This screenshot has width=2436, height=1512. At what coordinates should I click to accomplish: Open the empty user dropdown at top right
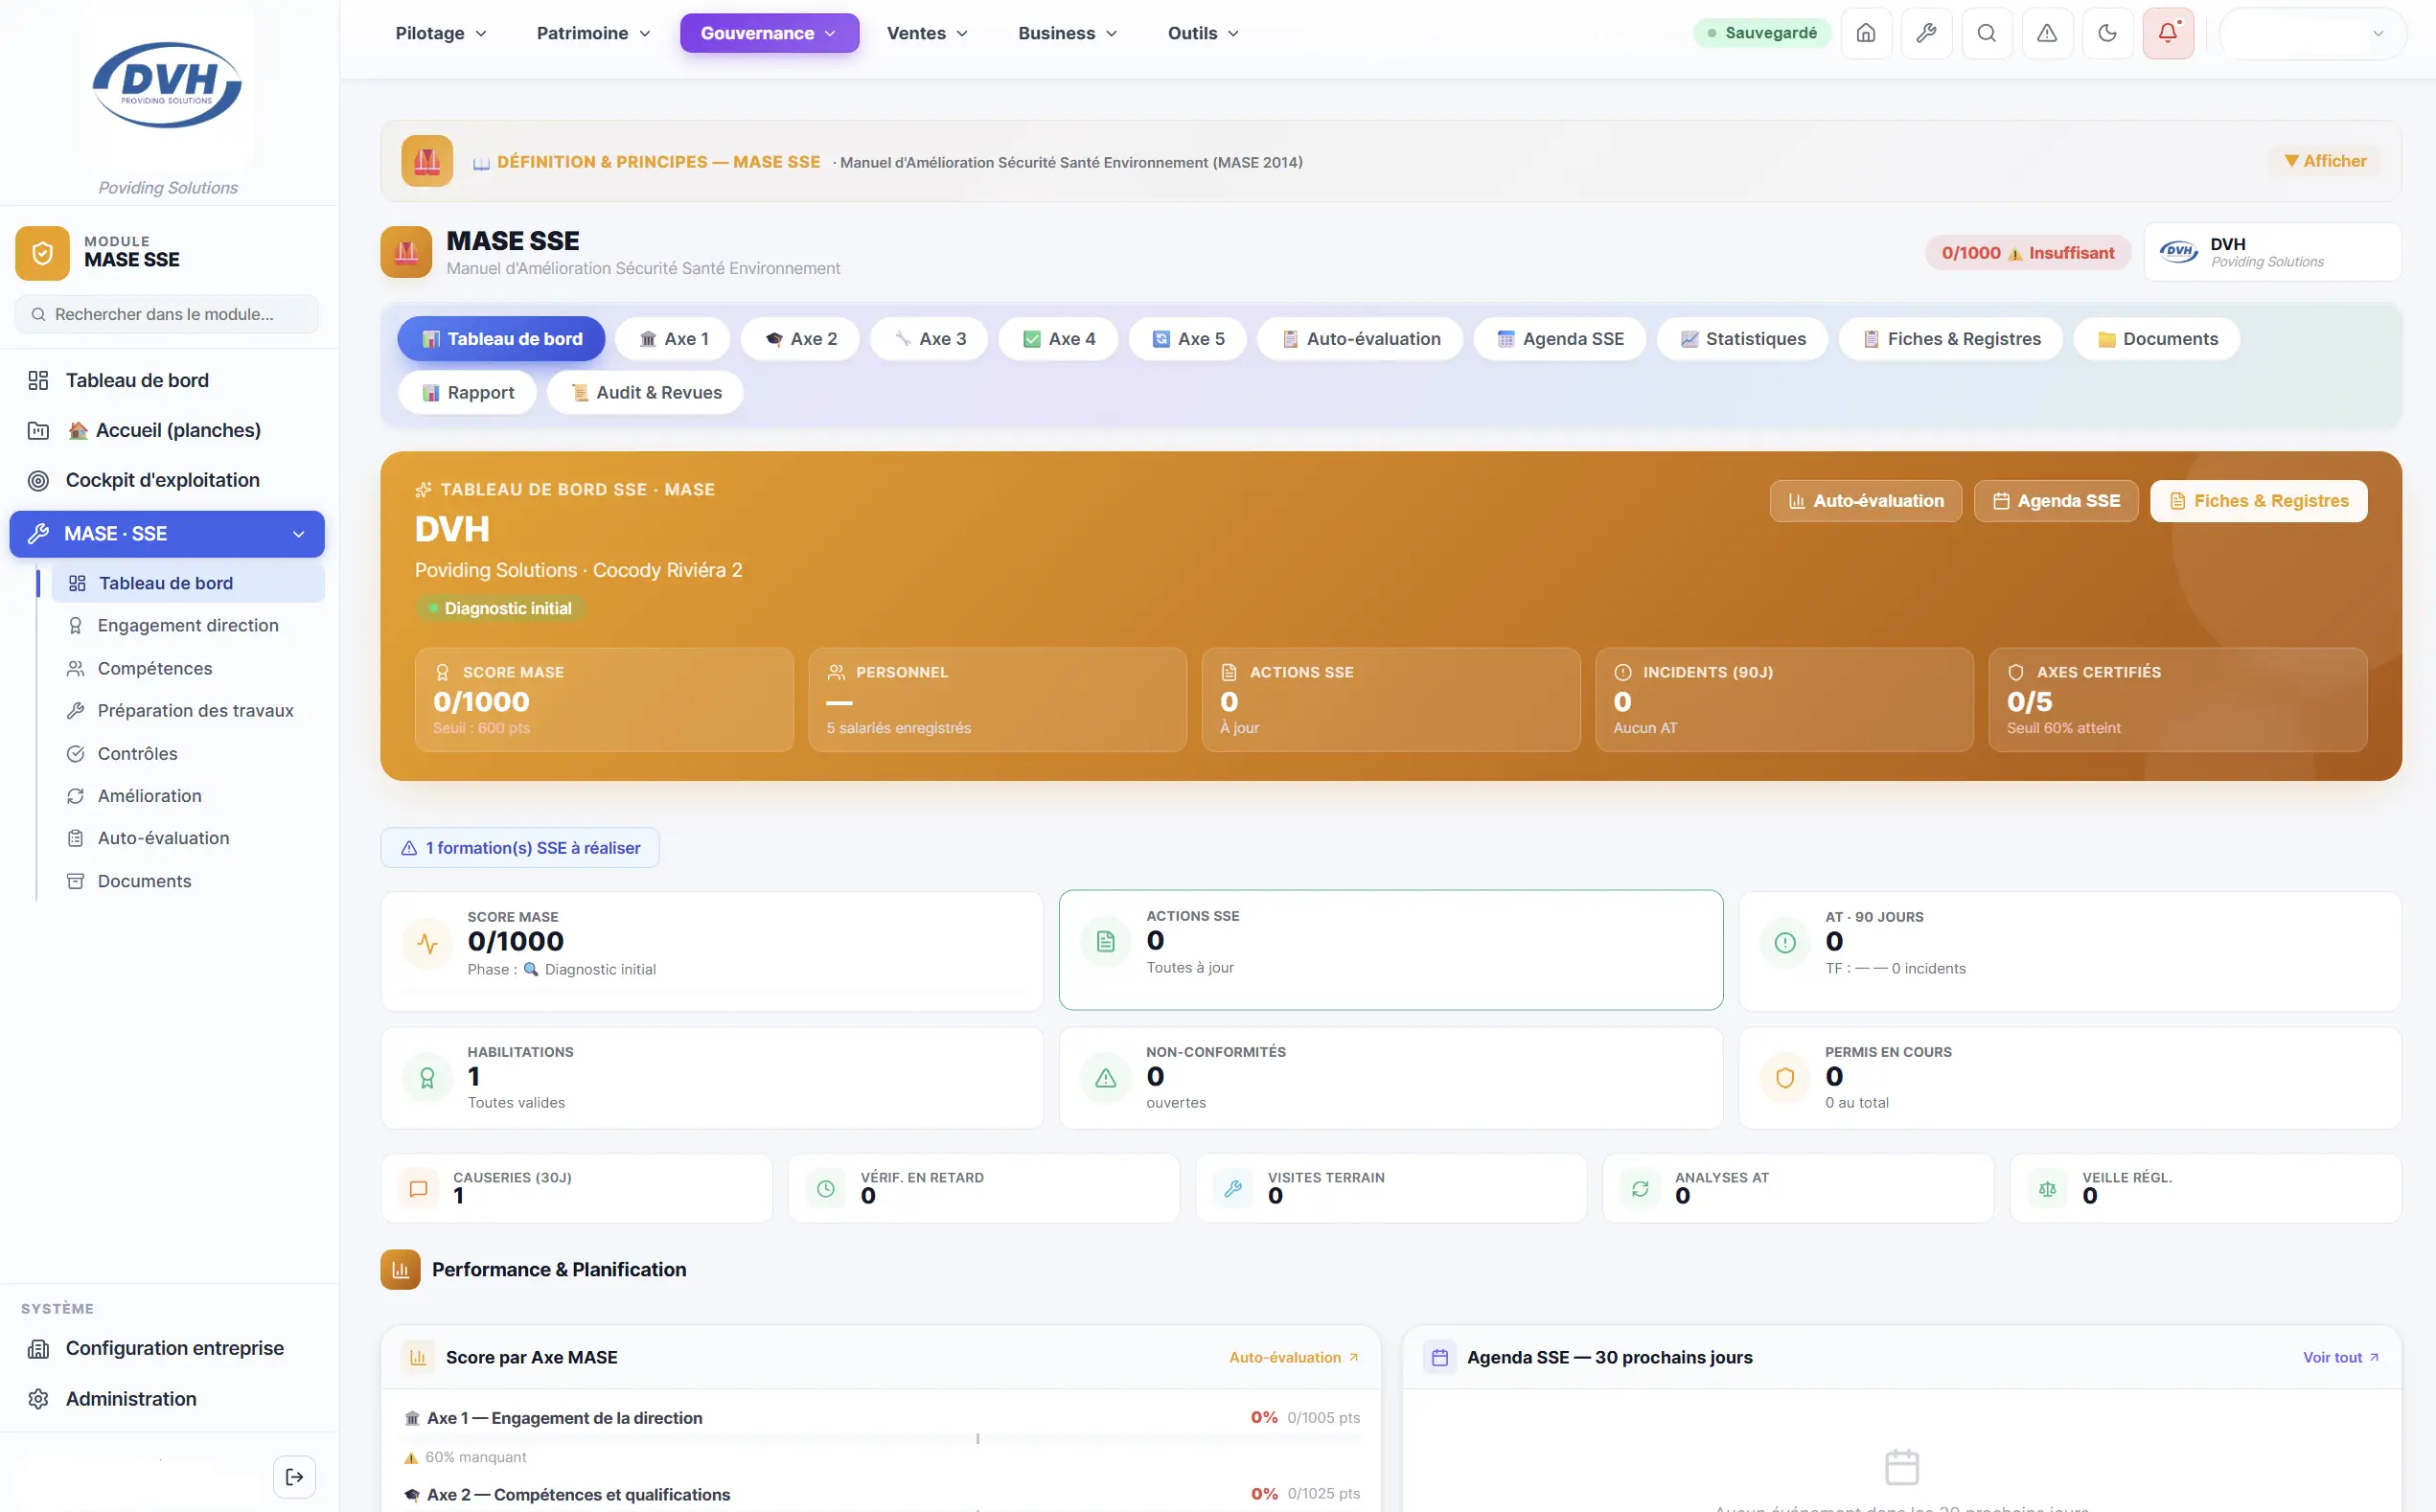tap(2312, 33)
